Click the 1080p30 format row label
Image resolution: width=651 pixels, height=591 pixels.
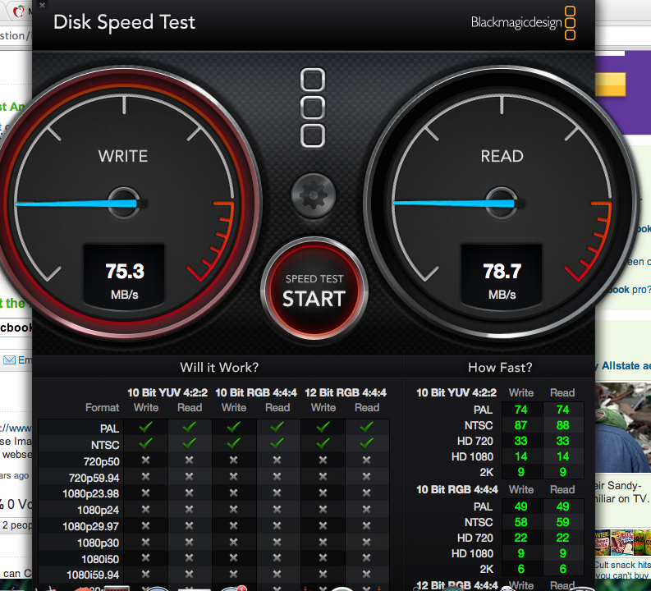99,543
